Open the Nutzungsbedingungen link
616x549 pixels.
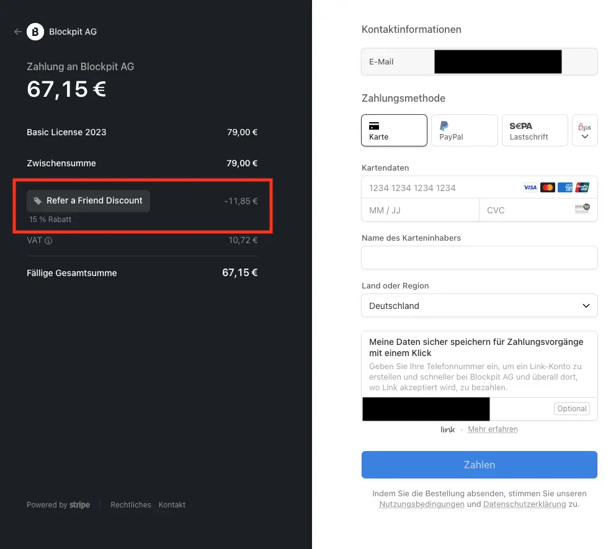422,504
